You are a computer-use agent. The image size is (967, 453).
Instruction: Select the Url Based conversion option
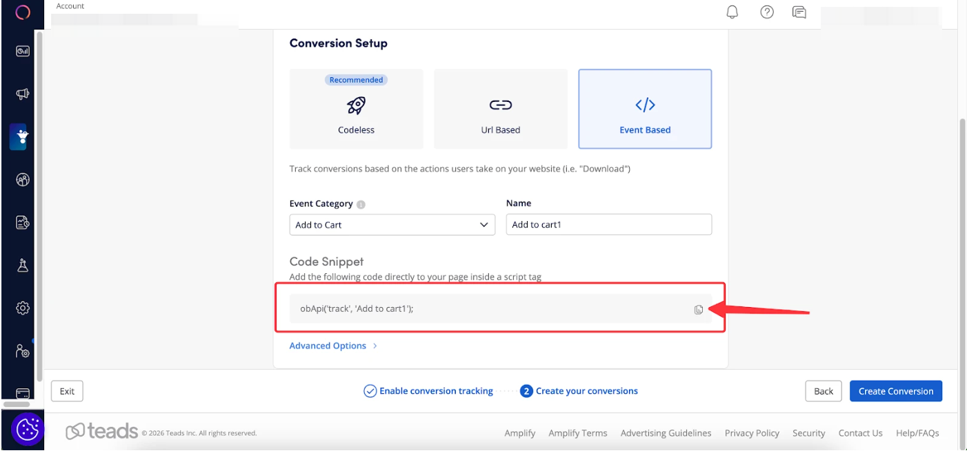pyautogui.click(x=500, y=109)
